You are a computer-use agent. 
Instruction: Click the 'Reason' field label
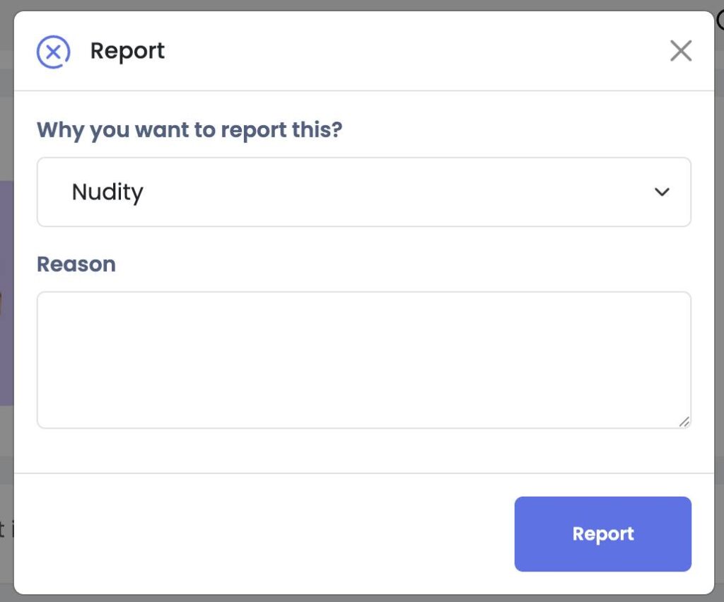click(76, 264)
